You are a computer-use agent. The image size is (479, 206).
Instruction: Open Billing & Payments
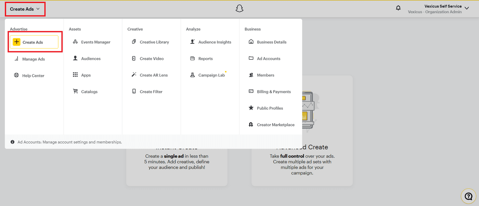pos(273,92)
